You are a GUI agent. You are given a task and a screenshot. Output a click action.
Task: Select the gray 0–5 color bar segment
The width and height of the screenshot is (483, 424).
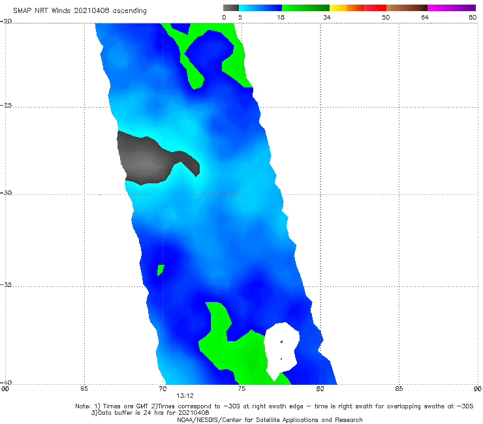(231, 8)
